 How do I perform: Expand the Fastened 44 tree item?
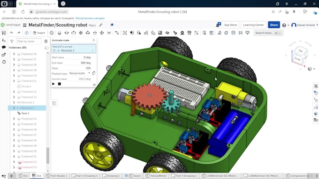coord(14,119)
